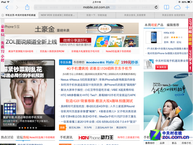Reload the page with the refresh icon
This screenshot has width=193, height=145.
pyautogui.click(x=156, y=7)
